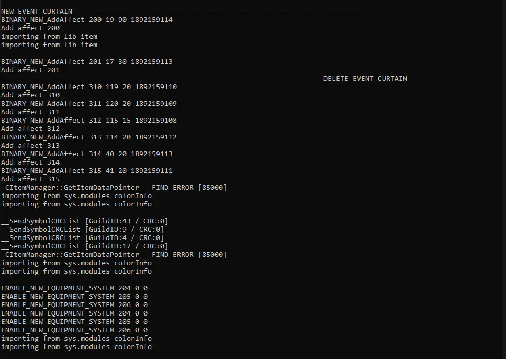Screen dimensions: 506x359
Task: Click the SendSymbolCRCList GuildID:43 line
Action: (x=84, y=221)
